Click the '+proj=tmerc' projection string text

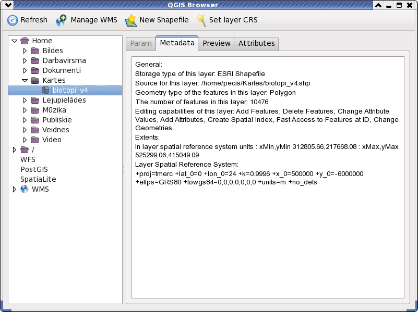coord(249,178)
